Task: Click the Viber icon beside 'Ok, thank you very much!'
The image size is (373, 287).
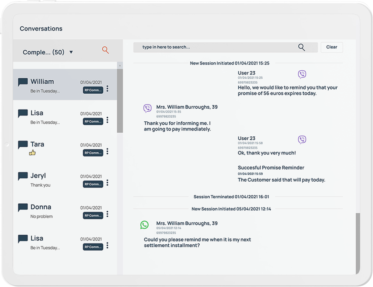Action: 302,140
